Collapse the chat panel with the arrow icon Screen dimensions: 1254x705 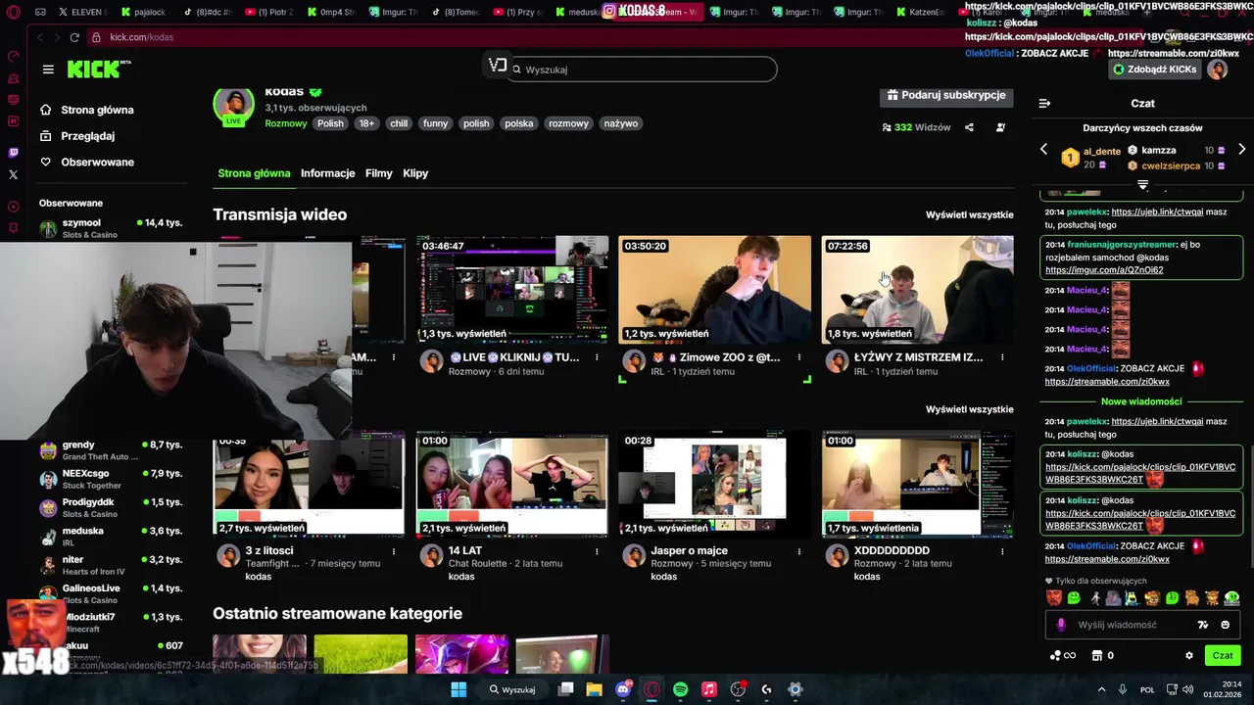1044,103
